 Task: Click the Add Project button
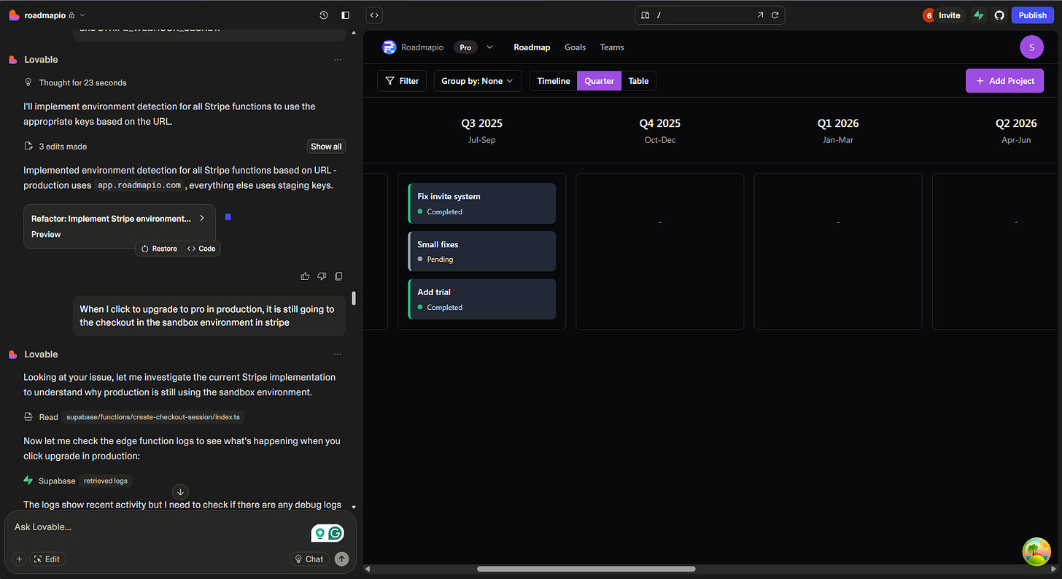pyautogui.click(x=1005, y=81)
